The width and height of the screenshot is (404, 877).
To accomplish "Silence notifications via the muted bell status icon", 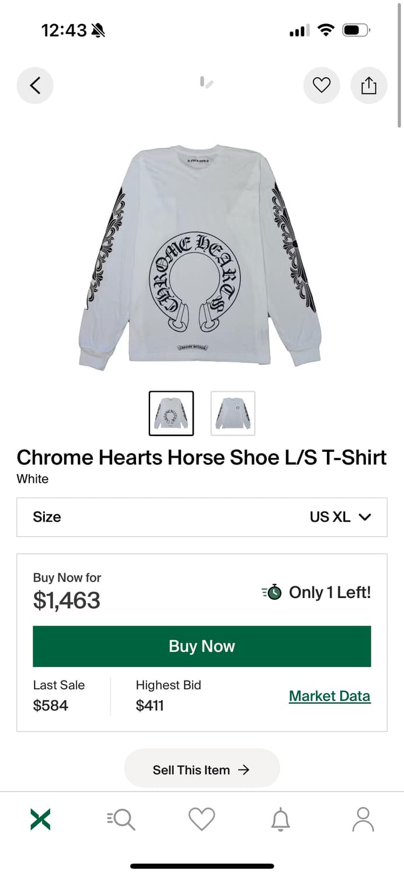I will point(98,29).
